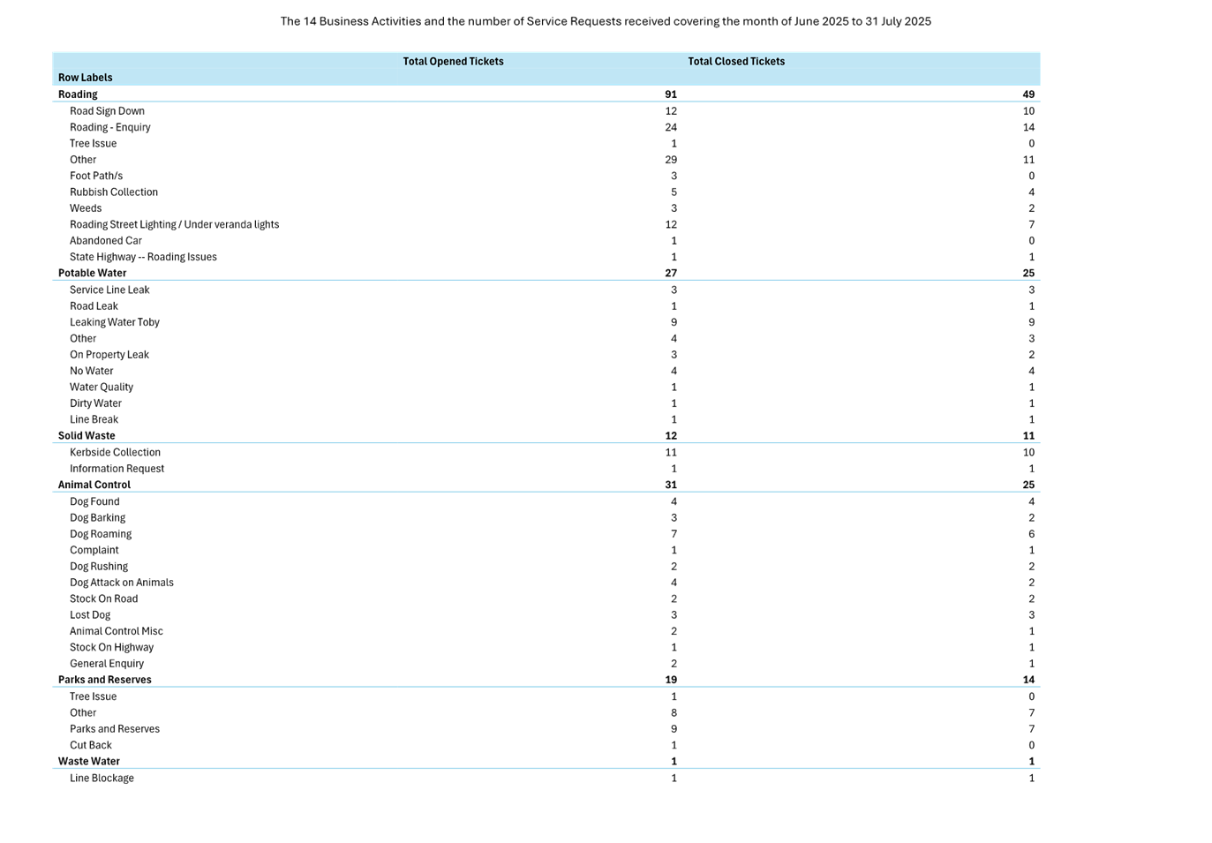Click the Leaking Water Toby row label
The width and height of the screenshot is (1212, 843).
tap(115, 322)
